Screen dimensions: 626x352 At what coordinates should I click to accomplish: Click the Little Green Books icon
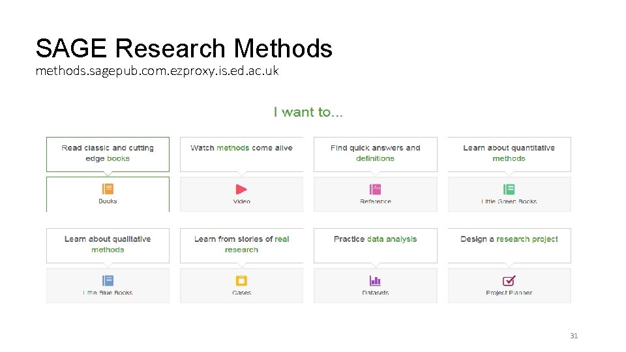coord(509,189)
